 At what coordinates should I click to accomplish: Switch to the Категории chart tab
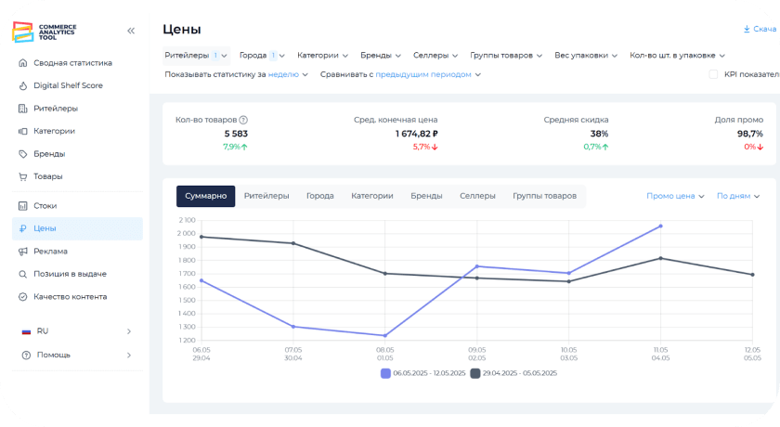(x=372, y=197)
